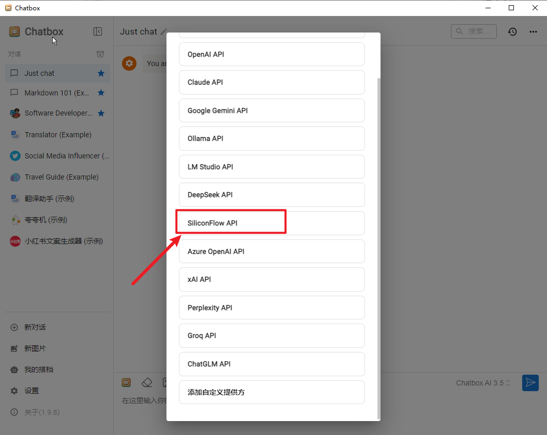547x435 pixels.
Task: Create new image chat with 新图片
Action: 57,348
